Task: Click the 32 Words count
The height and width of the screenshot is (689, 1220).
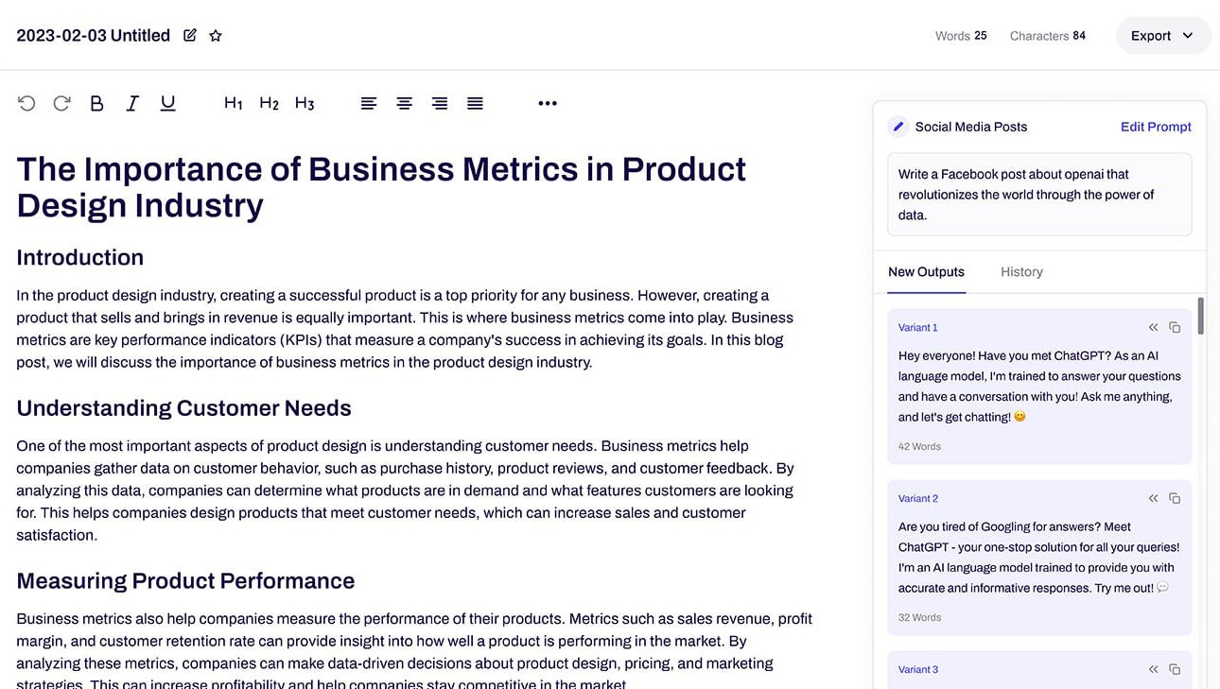Action: tap(919, 617)
